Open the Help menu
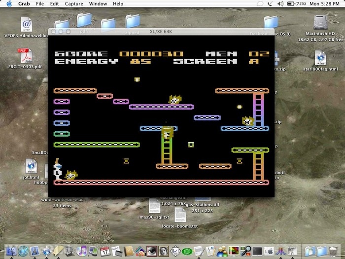 point(118,4)
